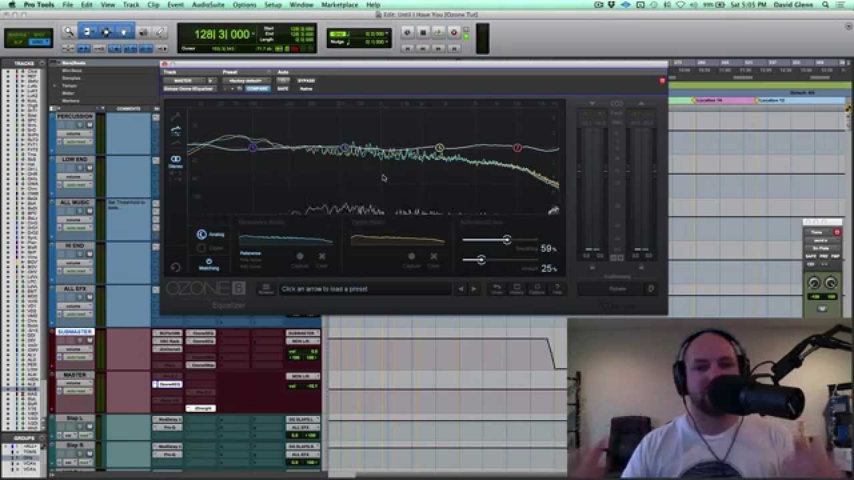This screenshot has width=854, height=480.
Task: Click the transport Record button
Action: tap(454, 32)
